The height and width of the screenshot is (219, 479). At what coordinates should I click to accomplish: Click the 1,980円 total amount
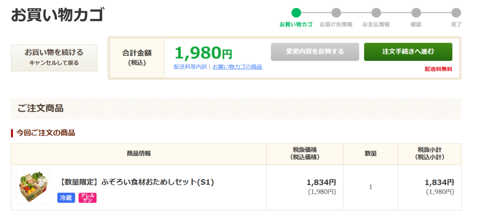(x=203, y=53)
